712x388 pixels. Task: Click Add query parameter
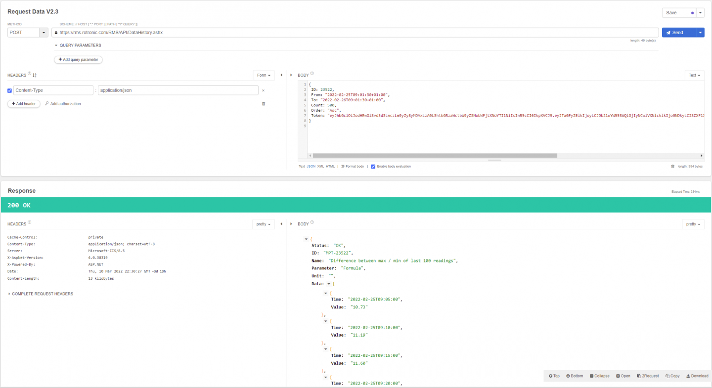click(x=78, y=60)
